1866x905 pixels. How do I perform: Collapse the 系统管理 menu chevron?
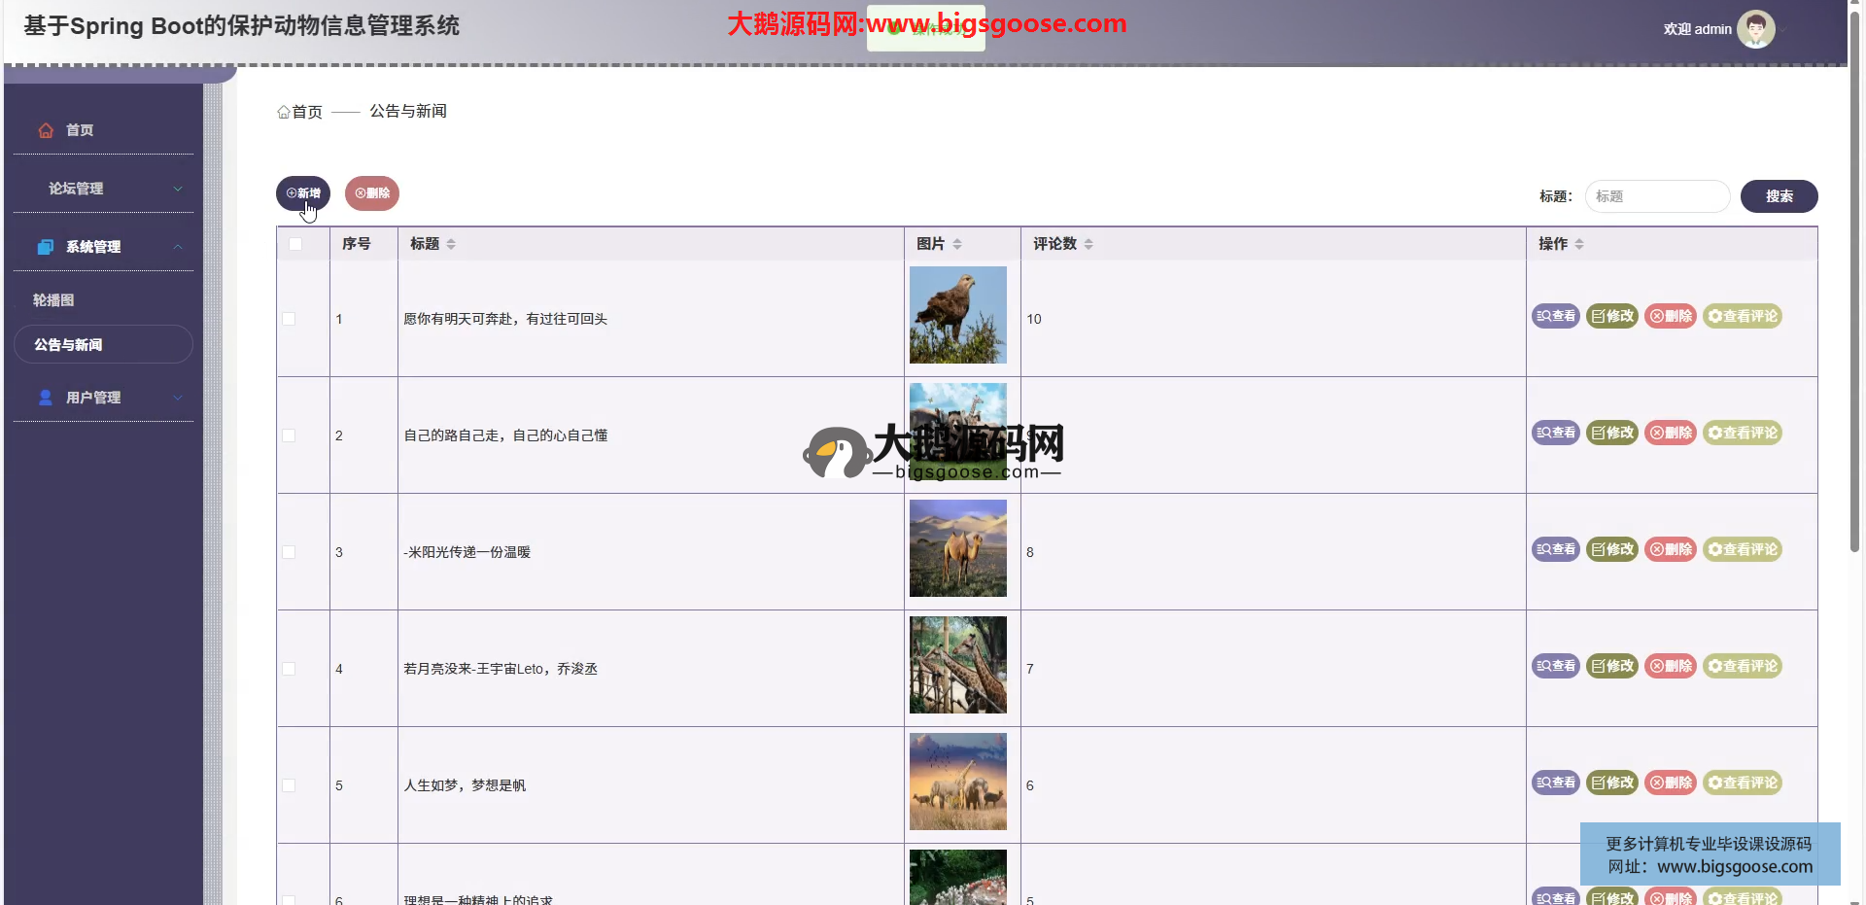[x=178, y=247]
